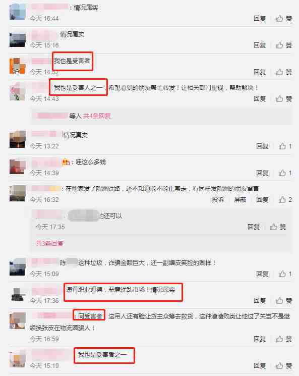The height and width of the screenshot is (376, 299).
Task: Click 屏蔽 on the 16:32 comment
Action: 240,199
